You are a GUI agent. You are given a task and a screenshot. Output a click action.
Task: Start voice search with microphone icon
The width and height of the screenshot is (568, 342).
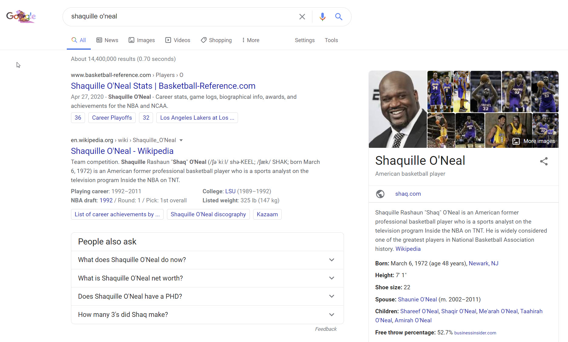(322, 17)
